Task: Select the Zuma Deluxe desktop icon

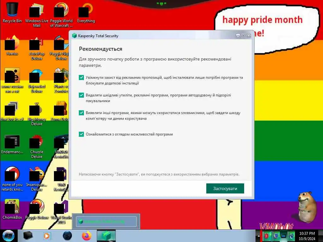Action: pos(60,111)
